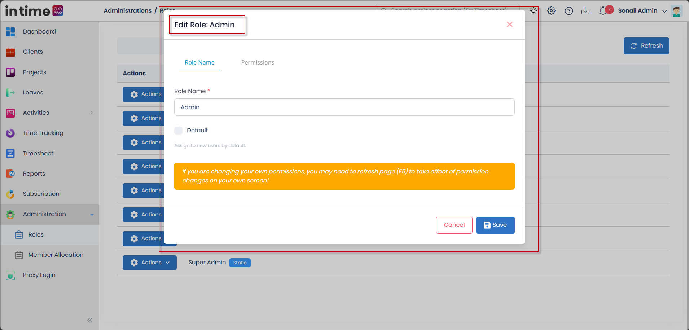Open Actions dropdown for Super Admin row
Viewport: 689px width, 330px height.
[x=150, y=263]
